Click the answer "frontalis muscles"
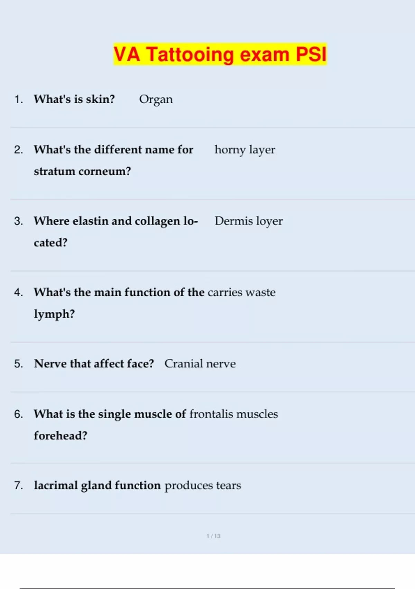 point(234,414)
